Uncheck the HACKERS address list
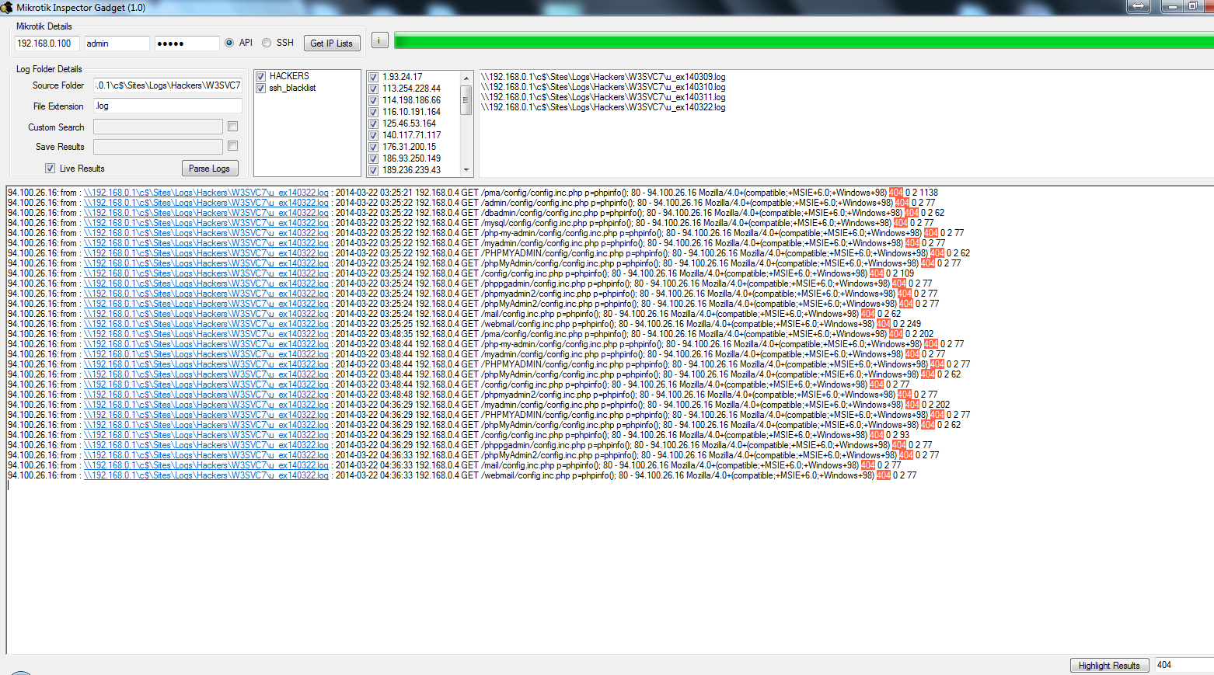 pos(260,75)
